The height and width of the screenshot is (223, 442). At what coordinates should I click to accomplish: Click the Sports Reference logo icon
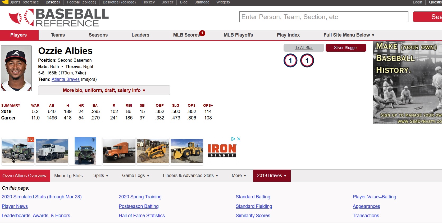click(5, 2)
